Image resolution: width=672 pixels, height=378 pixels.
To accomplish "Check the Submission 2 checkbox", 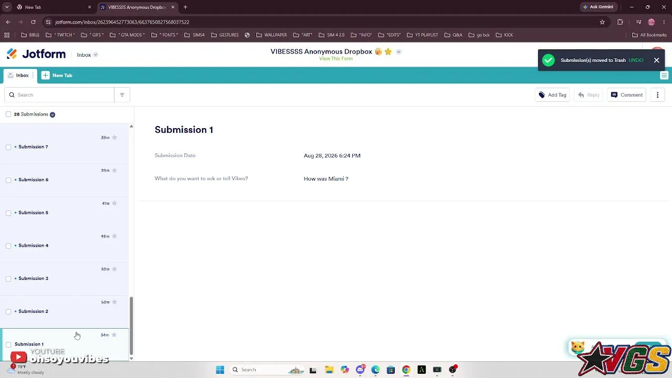I will point(8,312).
